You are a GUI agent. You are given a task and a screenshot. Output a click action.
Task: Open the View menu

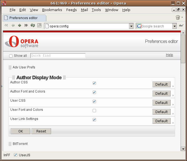(34, 10)
